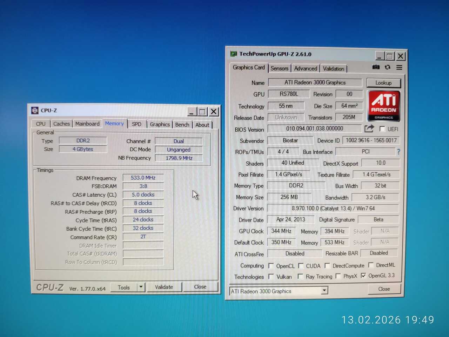This screenshot has height=337, width=449.
Task: Click the ATI Radeon logo
Action: point(383,106)
